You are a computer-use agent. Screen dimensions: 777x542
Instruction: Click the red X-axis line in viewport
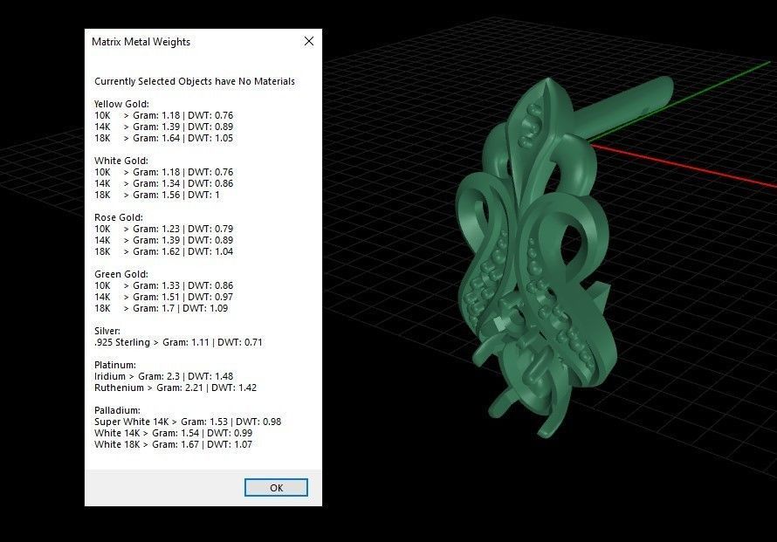(684, 166)
